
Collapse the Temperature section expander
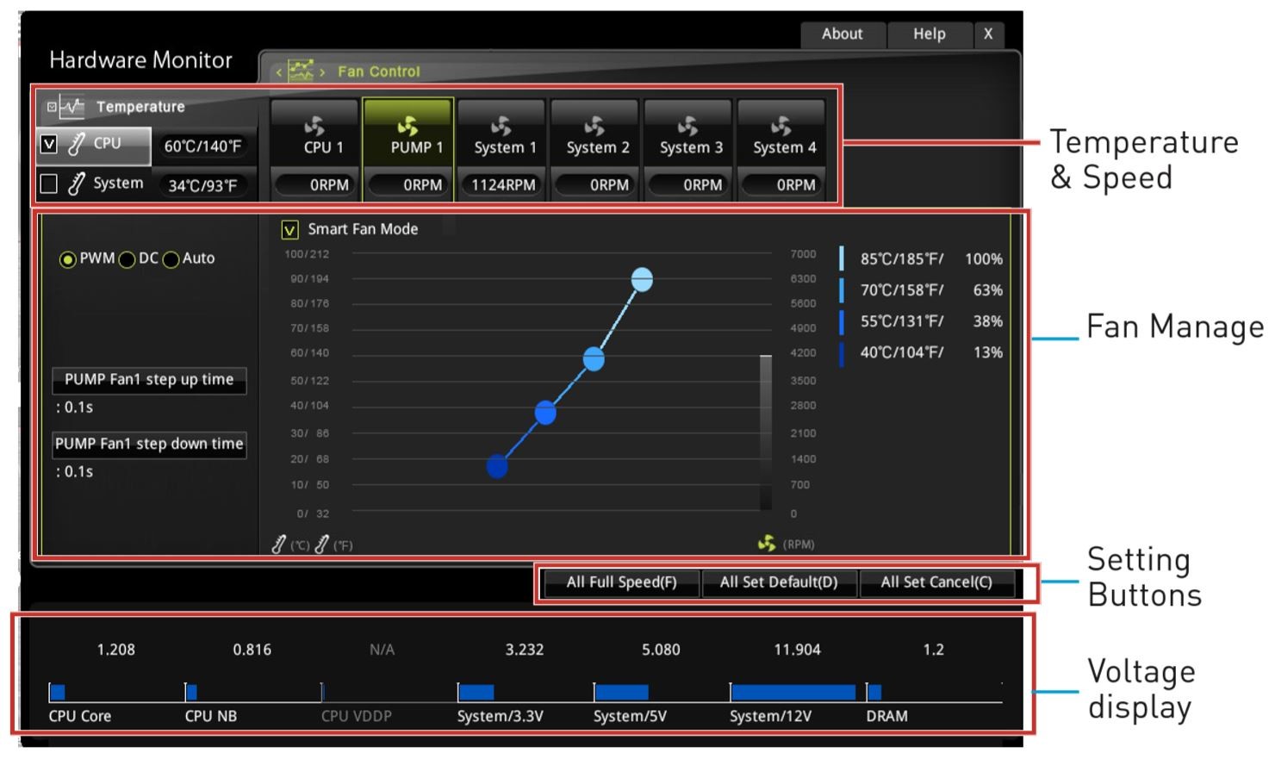pos(52,107)
